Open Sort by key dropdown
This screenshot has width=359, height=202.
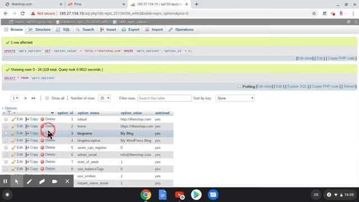(235, 98)
